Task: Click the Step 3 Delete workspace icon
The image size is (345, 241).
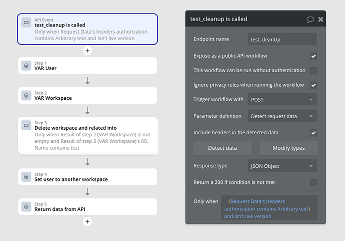Action: [x=26, y=125]
